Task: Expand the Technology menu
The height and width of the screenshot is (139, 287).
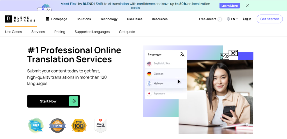Action: [109, 19]
